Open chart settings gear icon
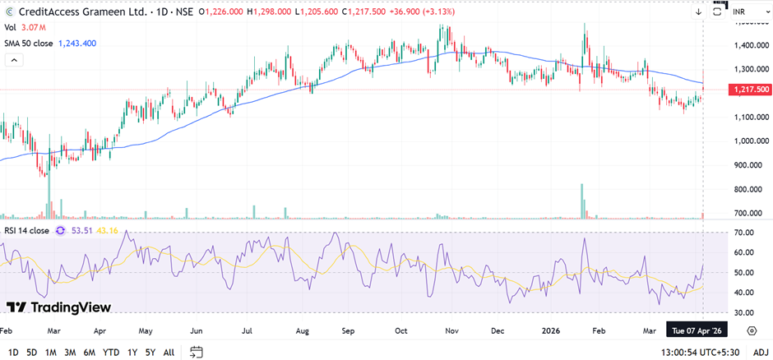 pyautogui.click(x=752, y=330)
